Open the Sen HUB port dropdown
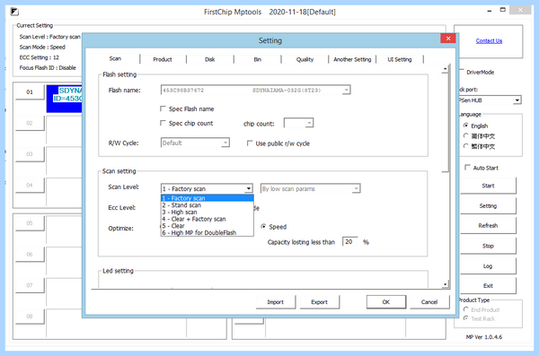 [x=517, y=100]
